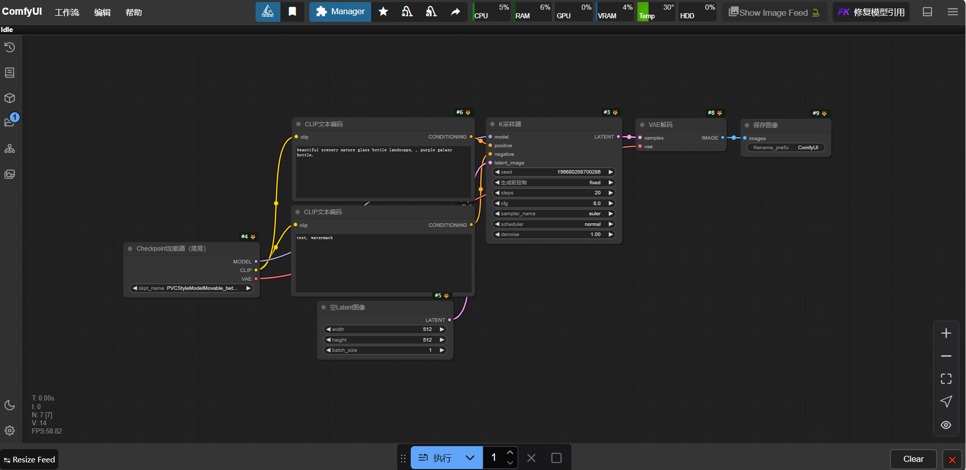Select next ckpt_name with right arrow

tap(248, 288)
